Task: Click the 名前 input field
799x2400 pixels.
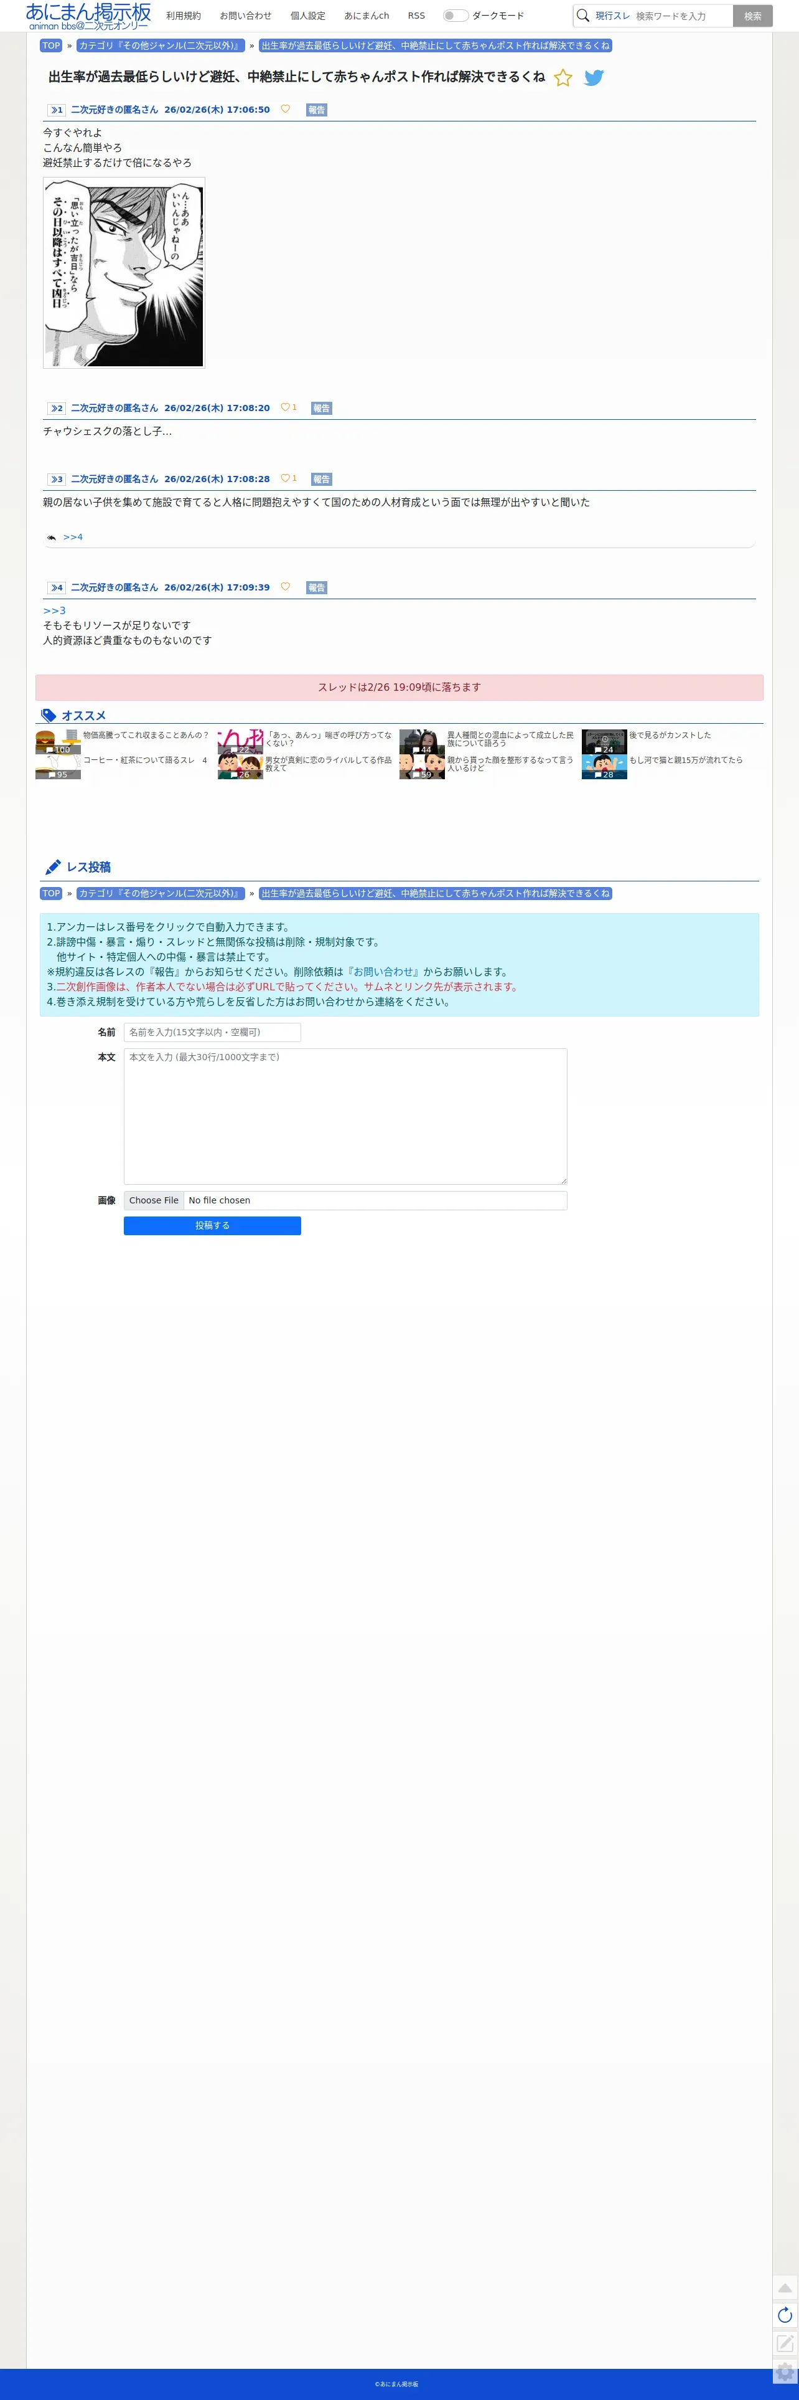Action: (212, 1032)
